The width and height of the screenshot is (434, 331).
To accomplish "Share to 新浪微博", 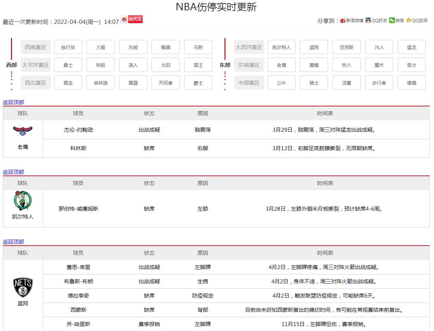I will 352,21.
